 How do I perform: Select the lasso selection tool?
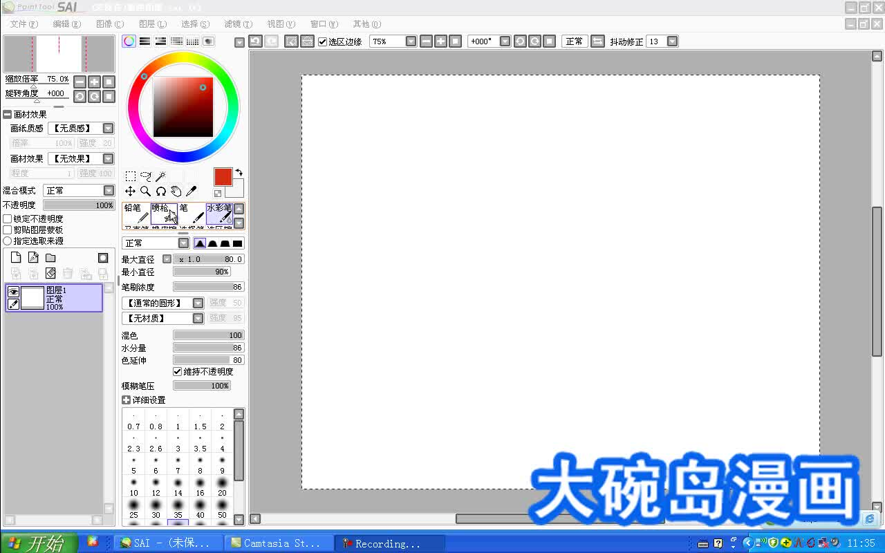(x=145, y=177)
